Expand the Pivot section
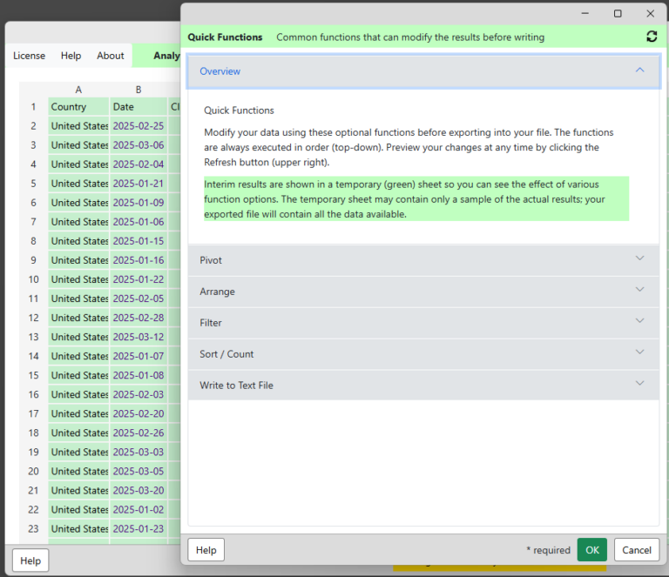 pos(423,260)
